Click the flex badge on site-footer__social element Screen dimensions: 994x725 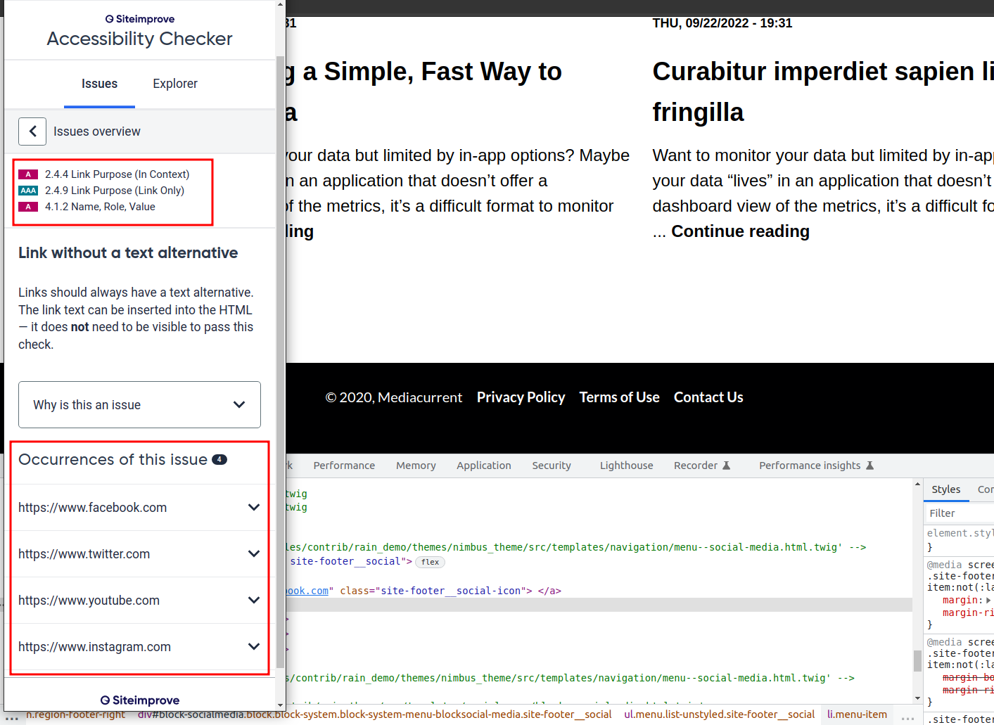(431, 562)
